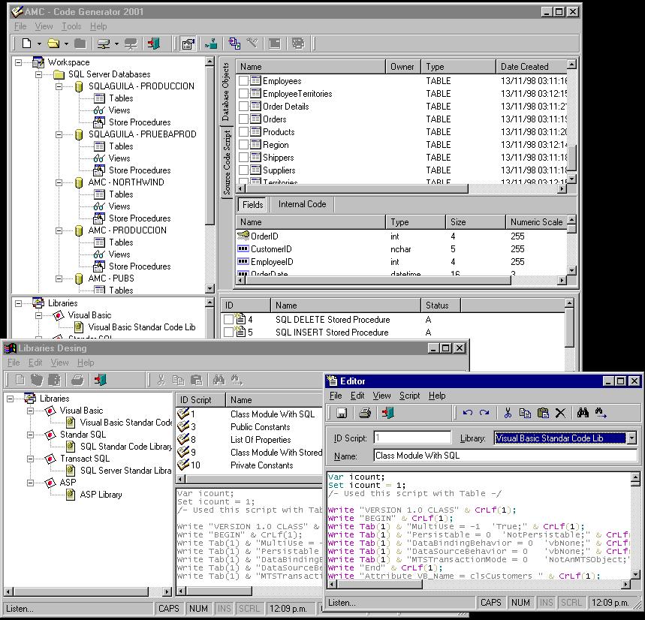Tick the checkbox beside Shippers table
This screenshot has height=620, width=645.
[243, 158]
